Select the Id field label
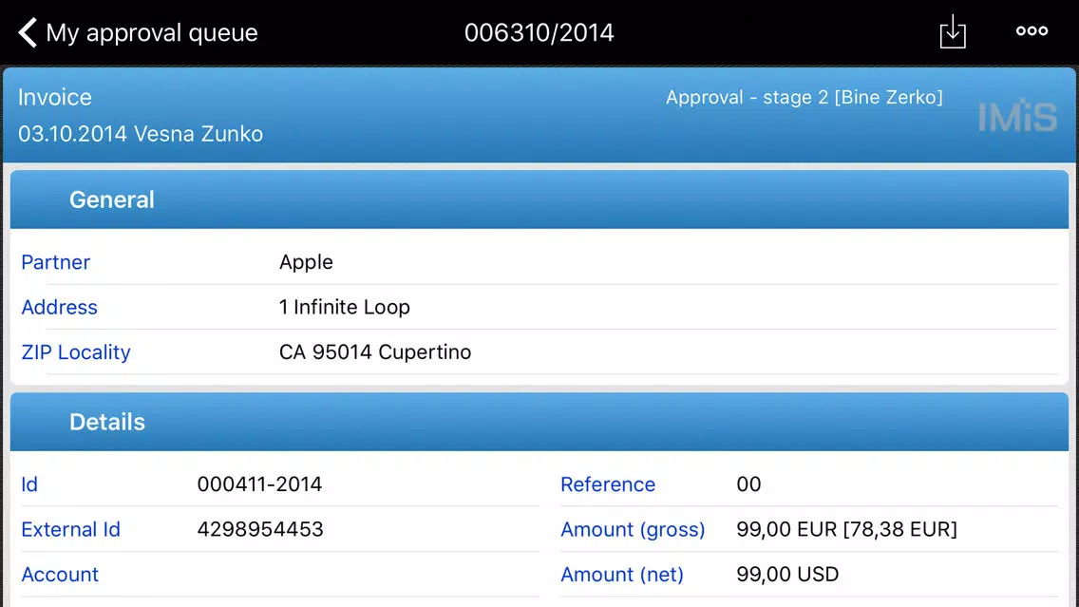 pyautogui.click(x=29, y=484)
